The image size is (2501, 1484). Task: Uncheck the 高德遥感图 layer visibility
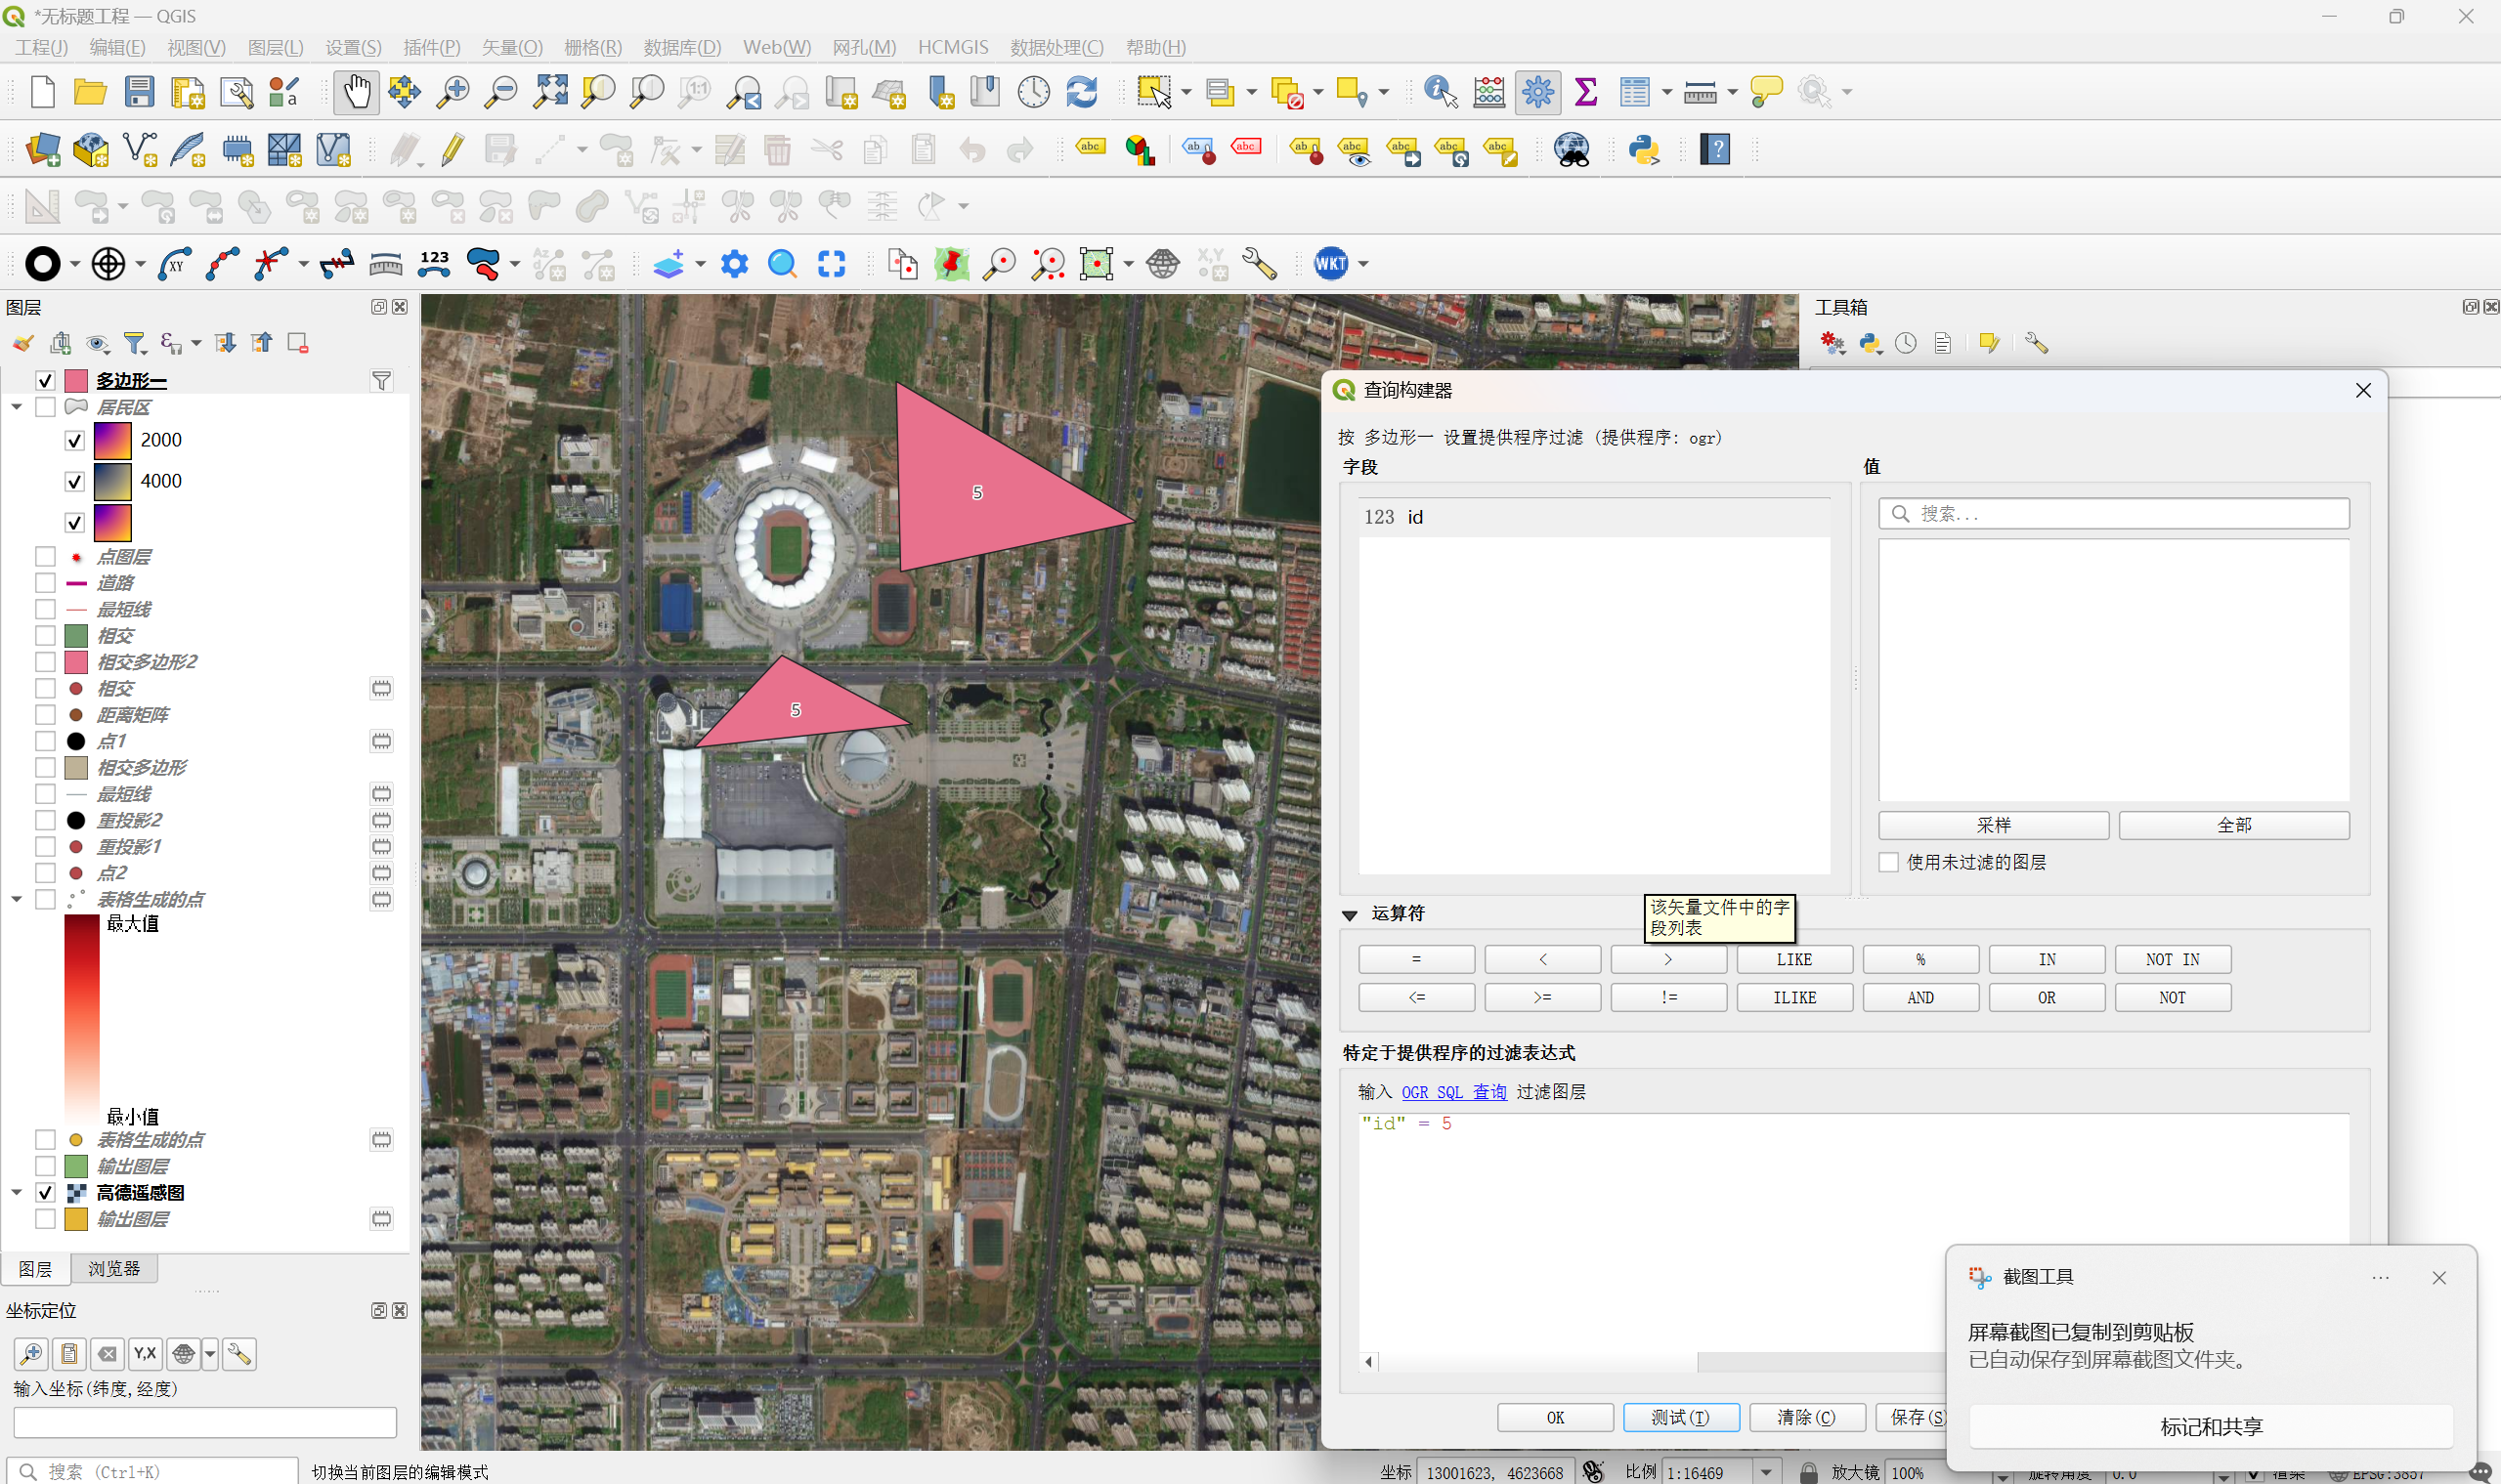coord(45,1193)
